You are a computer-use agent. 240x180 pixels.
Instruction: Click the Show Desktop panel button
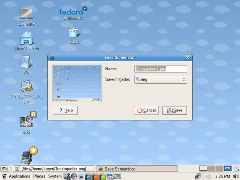[x=5, y=168]
